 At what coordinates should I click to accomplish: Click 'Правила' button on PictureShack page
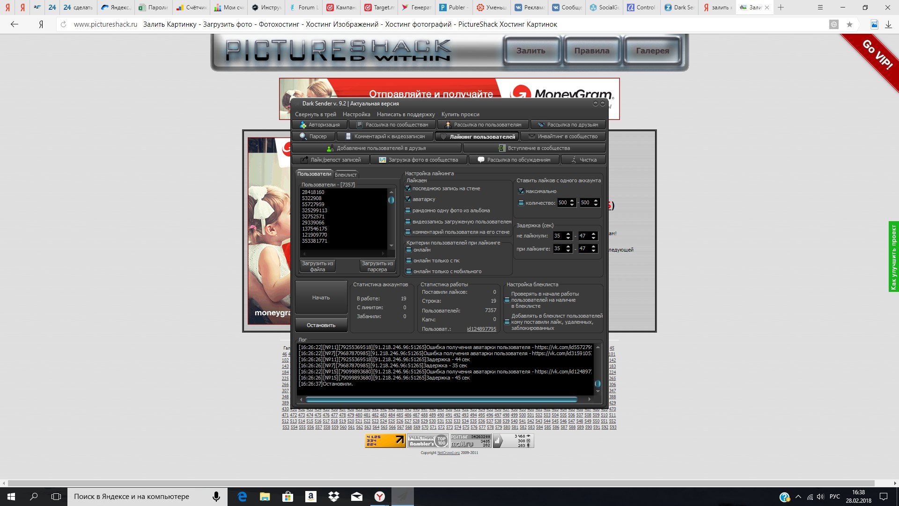[x=592, y=51]
